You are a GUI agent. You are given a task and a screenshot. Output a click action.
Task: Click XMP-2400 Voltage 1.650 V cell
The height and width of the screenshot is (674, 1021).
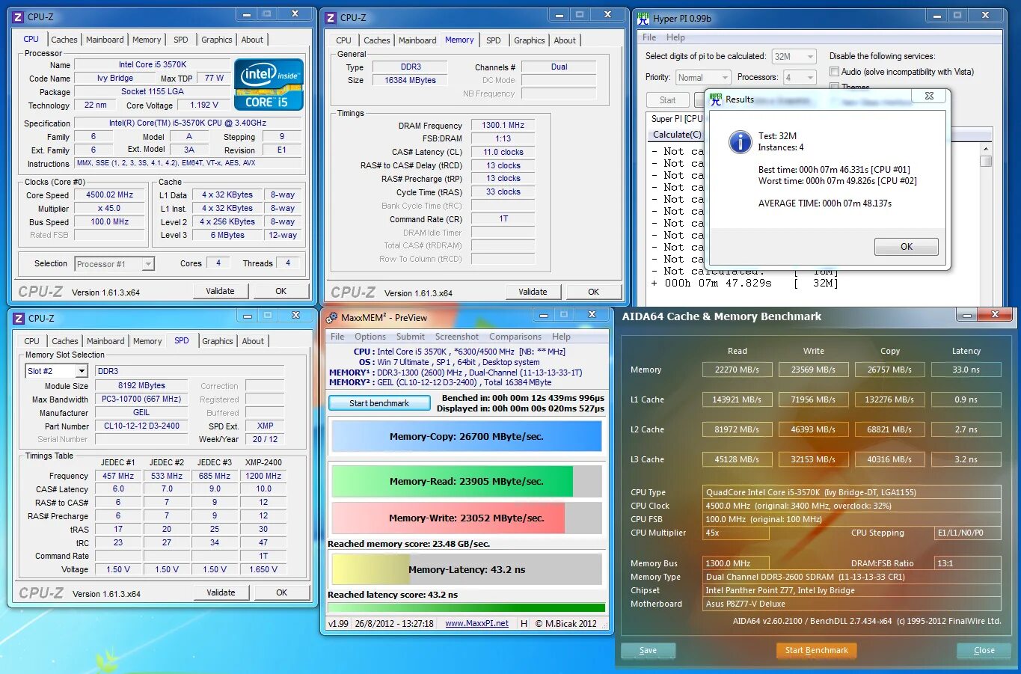264,569
